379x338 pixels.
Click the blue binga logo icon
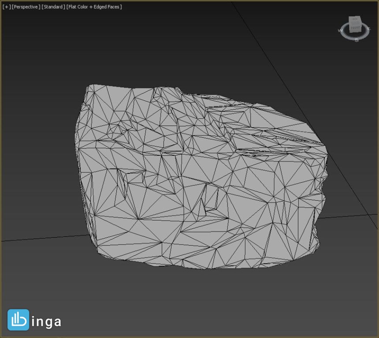point(19,320)
